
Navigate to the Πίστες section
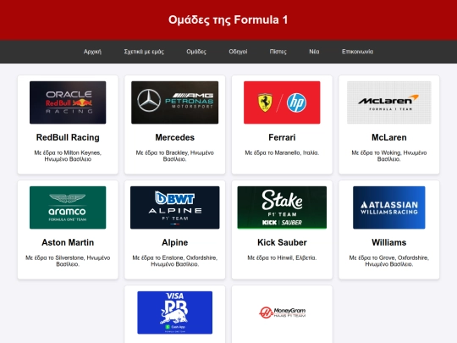(278, 52)
